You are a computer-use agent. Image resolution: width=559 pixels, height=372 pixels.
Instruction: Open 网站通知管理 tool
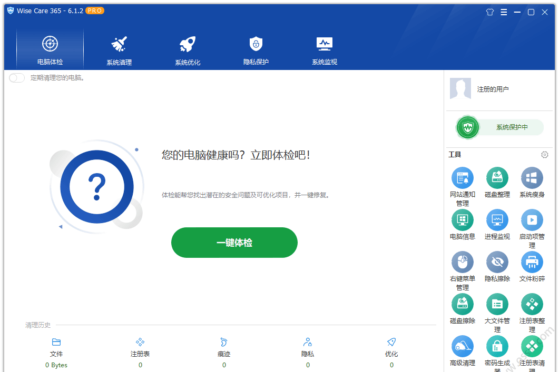463,187
